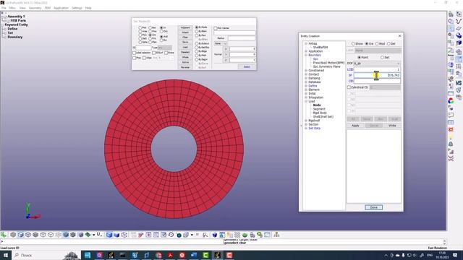Open the Application menu
This screenshot has height=260, width=463.
point(61,8)
